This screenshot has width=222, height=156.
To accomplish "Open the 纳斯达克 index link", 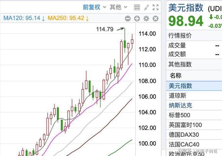I will [x=180, y=105].
